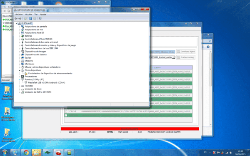
Task: Click the Download Agent file path field
Action: 162,52
